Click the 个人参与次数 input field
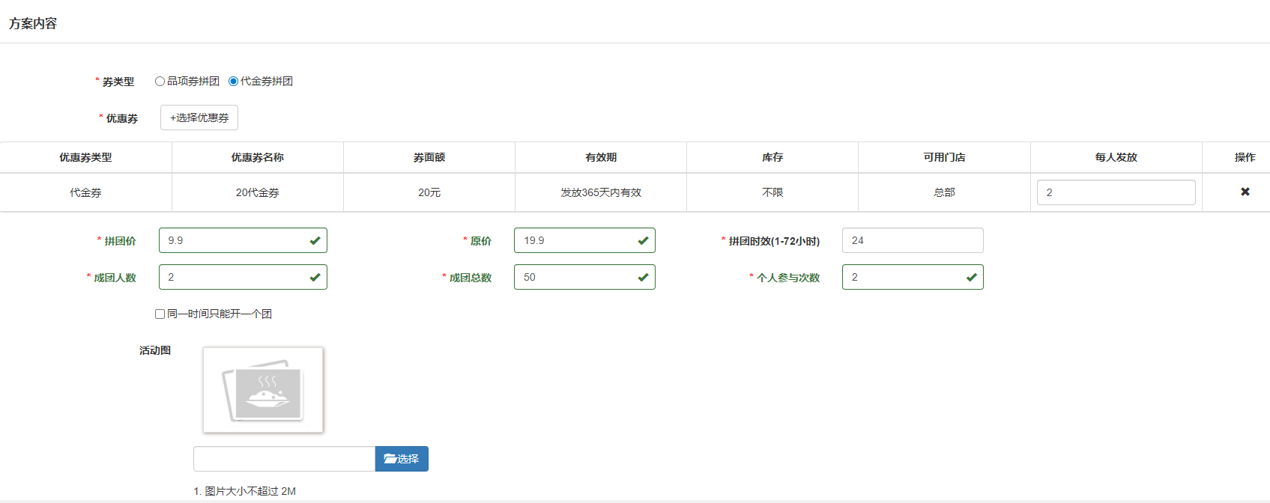Image resolution: width=1270 pixels, height=503 pixels. (903, 277)
